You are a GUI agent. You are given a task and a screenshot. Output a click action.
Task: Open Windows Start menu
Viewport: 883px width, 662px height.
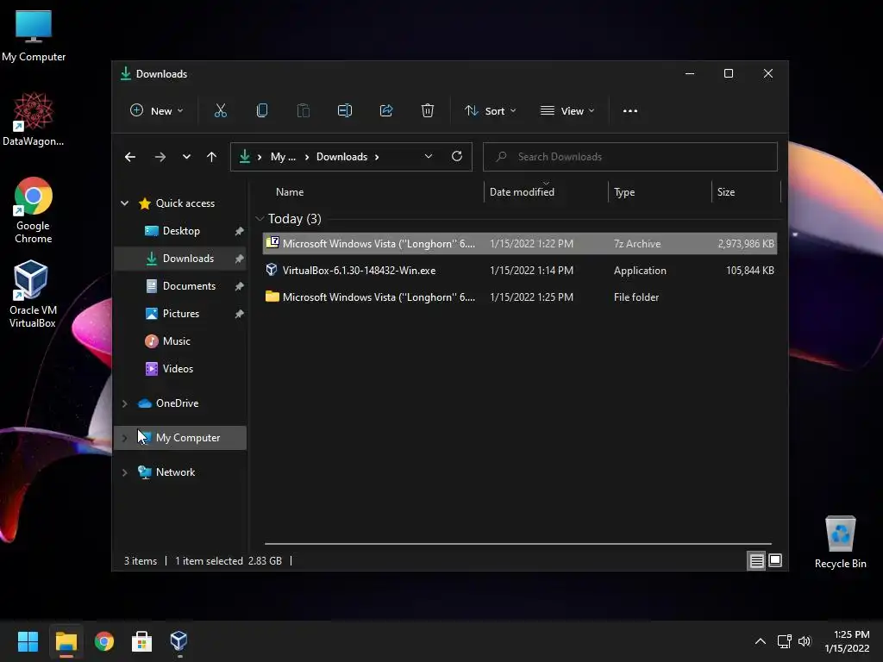(28, 641)
